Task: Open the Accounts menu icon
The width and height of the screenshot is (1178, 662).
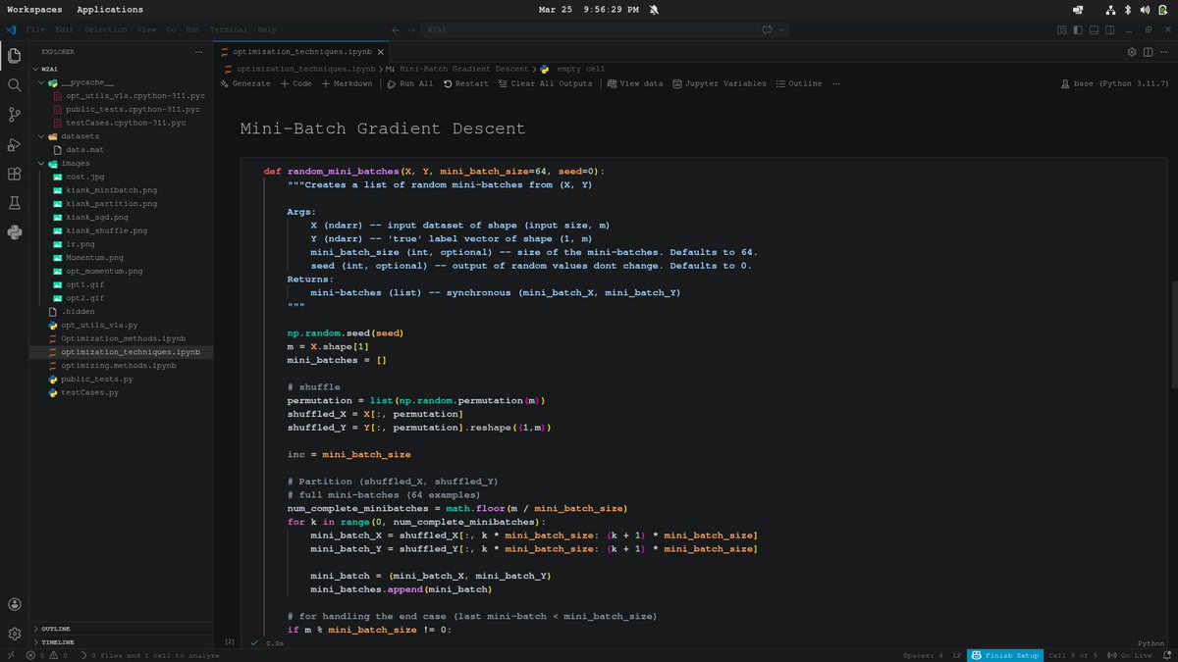Action: [14, 604]
